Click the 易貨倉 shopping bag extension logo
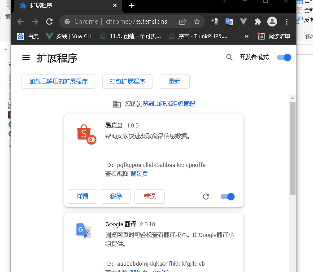 [87, 134]
